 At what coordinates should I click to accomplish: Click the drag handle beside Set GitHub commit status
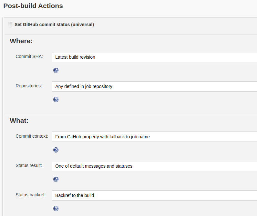pyautogui.click(x=10, y=25)
